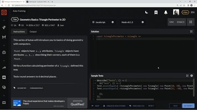Click Kata Training header text

coord(19,11)
